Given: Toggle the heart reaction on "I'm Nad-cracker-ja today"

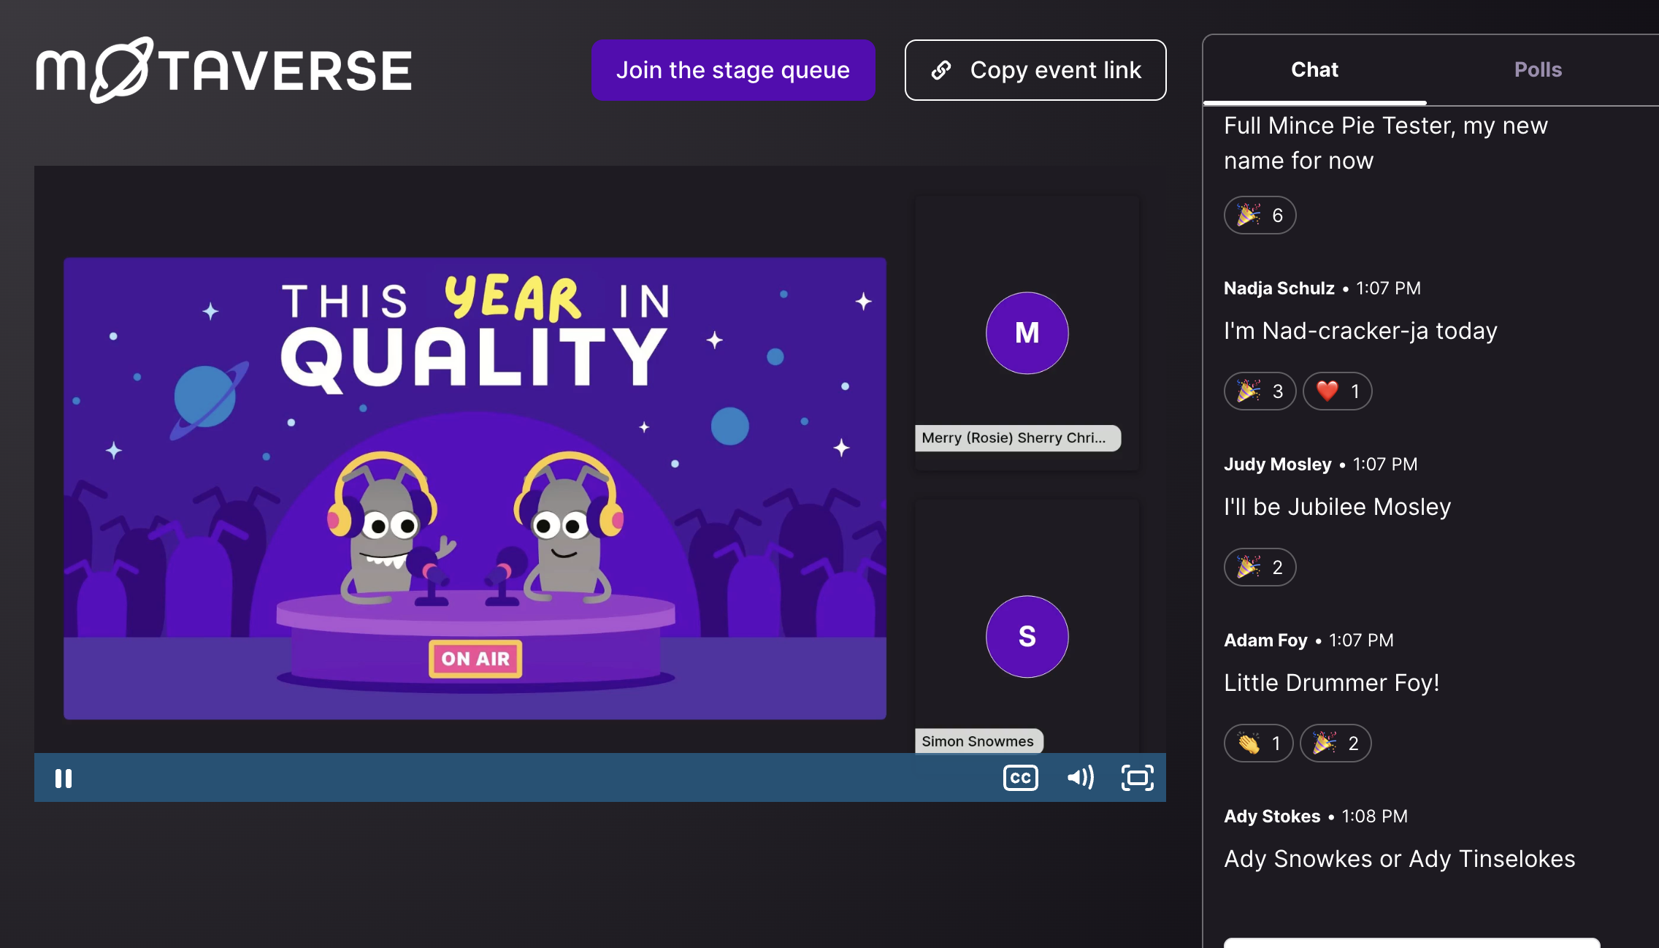Looking at the screenshot, I should pyautogui.click(x=1337, y=391).
